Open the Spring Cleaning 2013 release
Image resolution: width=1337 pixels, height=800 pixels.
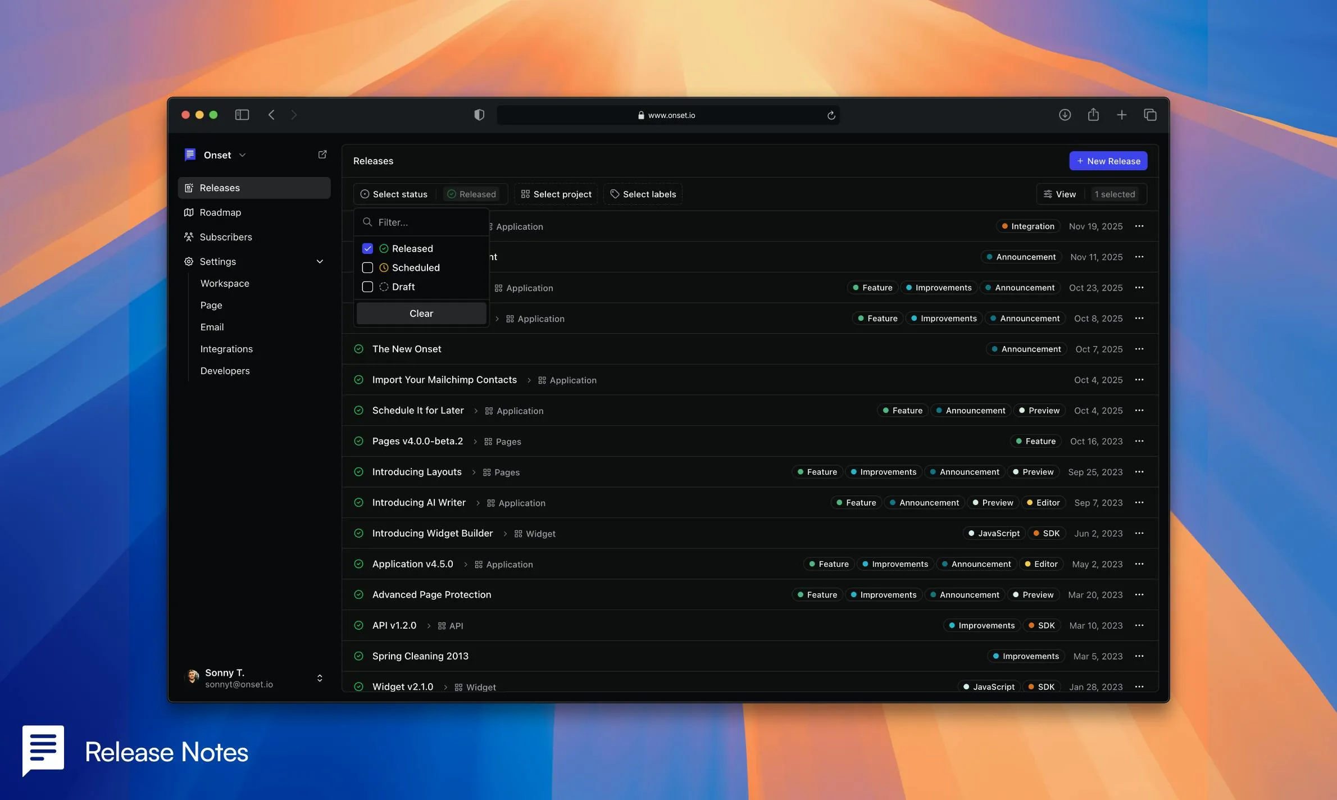coord(420,656)
